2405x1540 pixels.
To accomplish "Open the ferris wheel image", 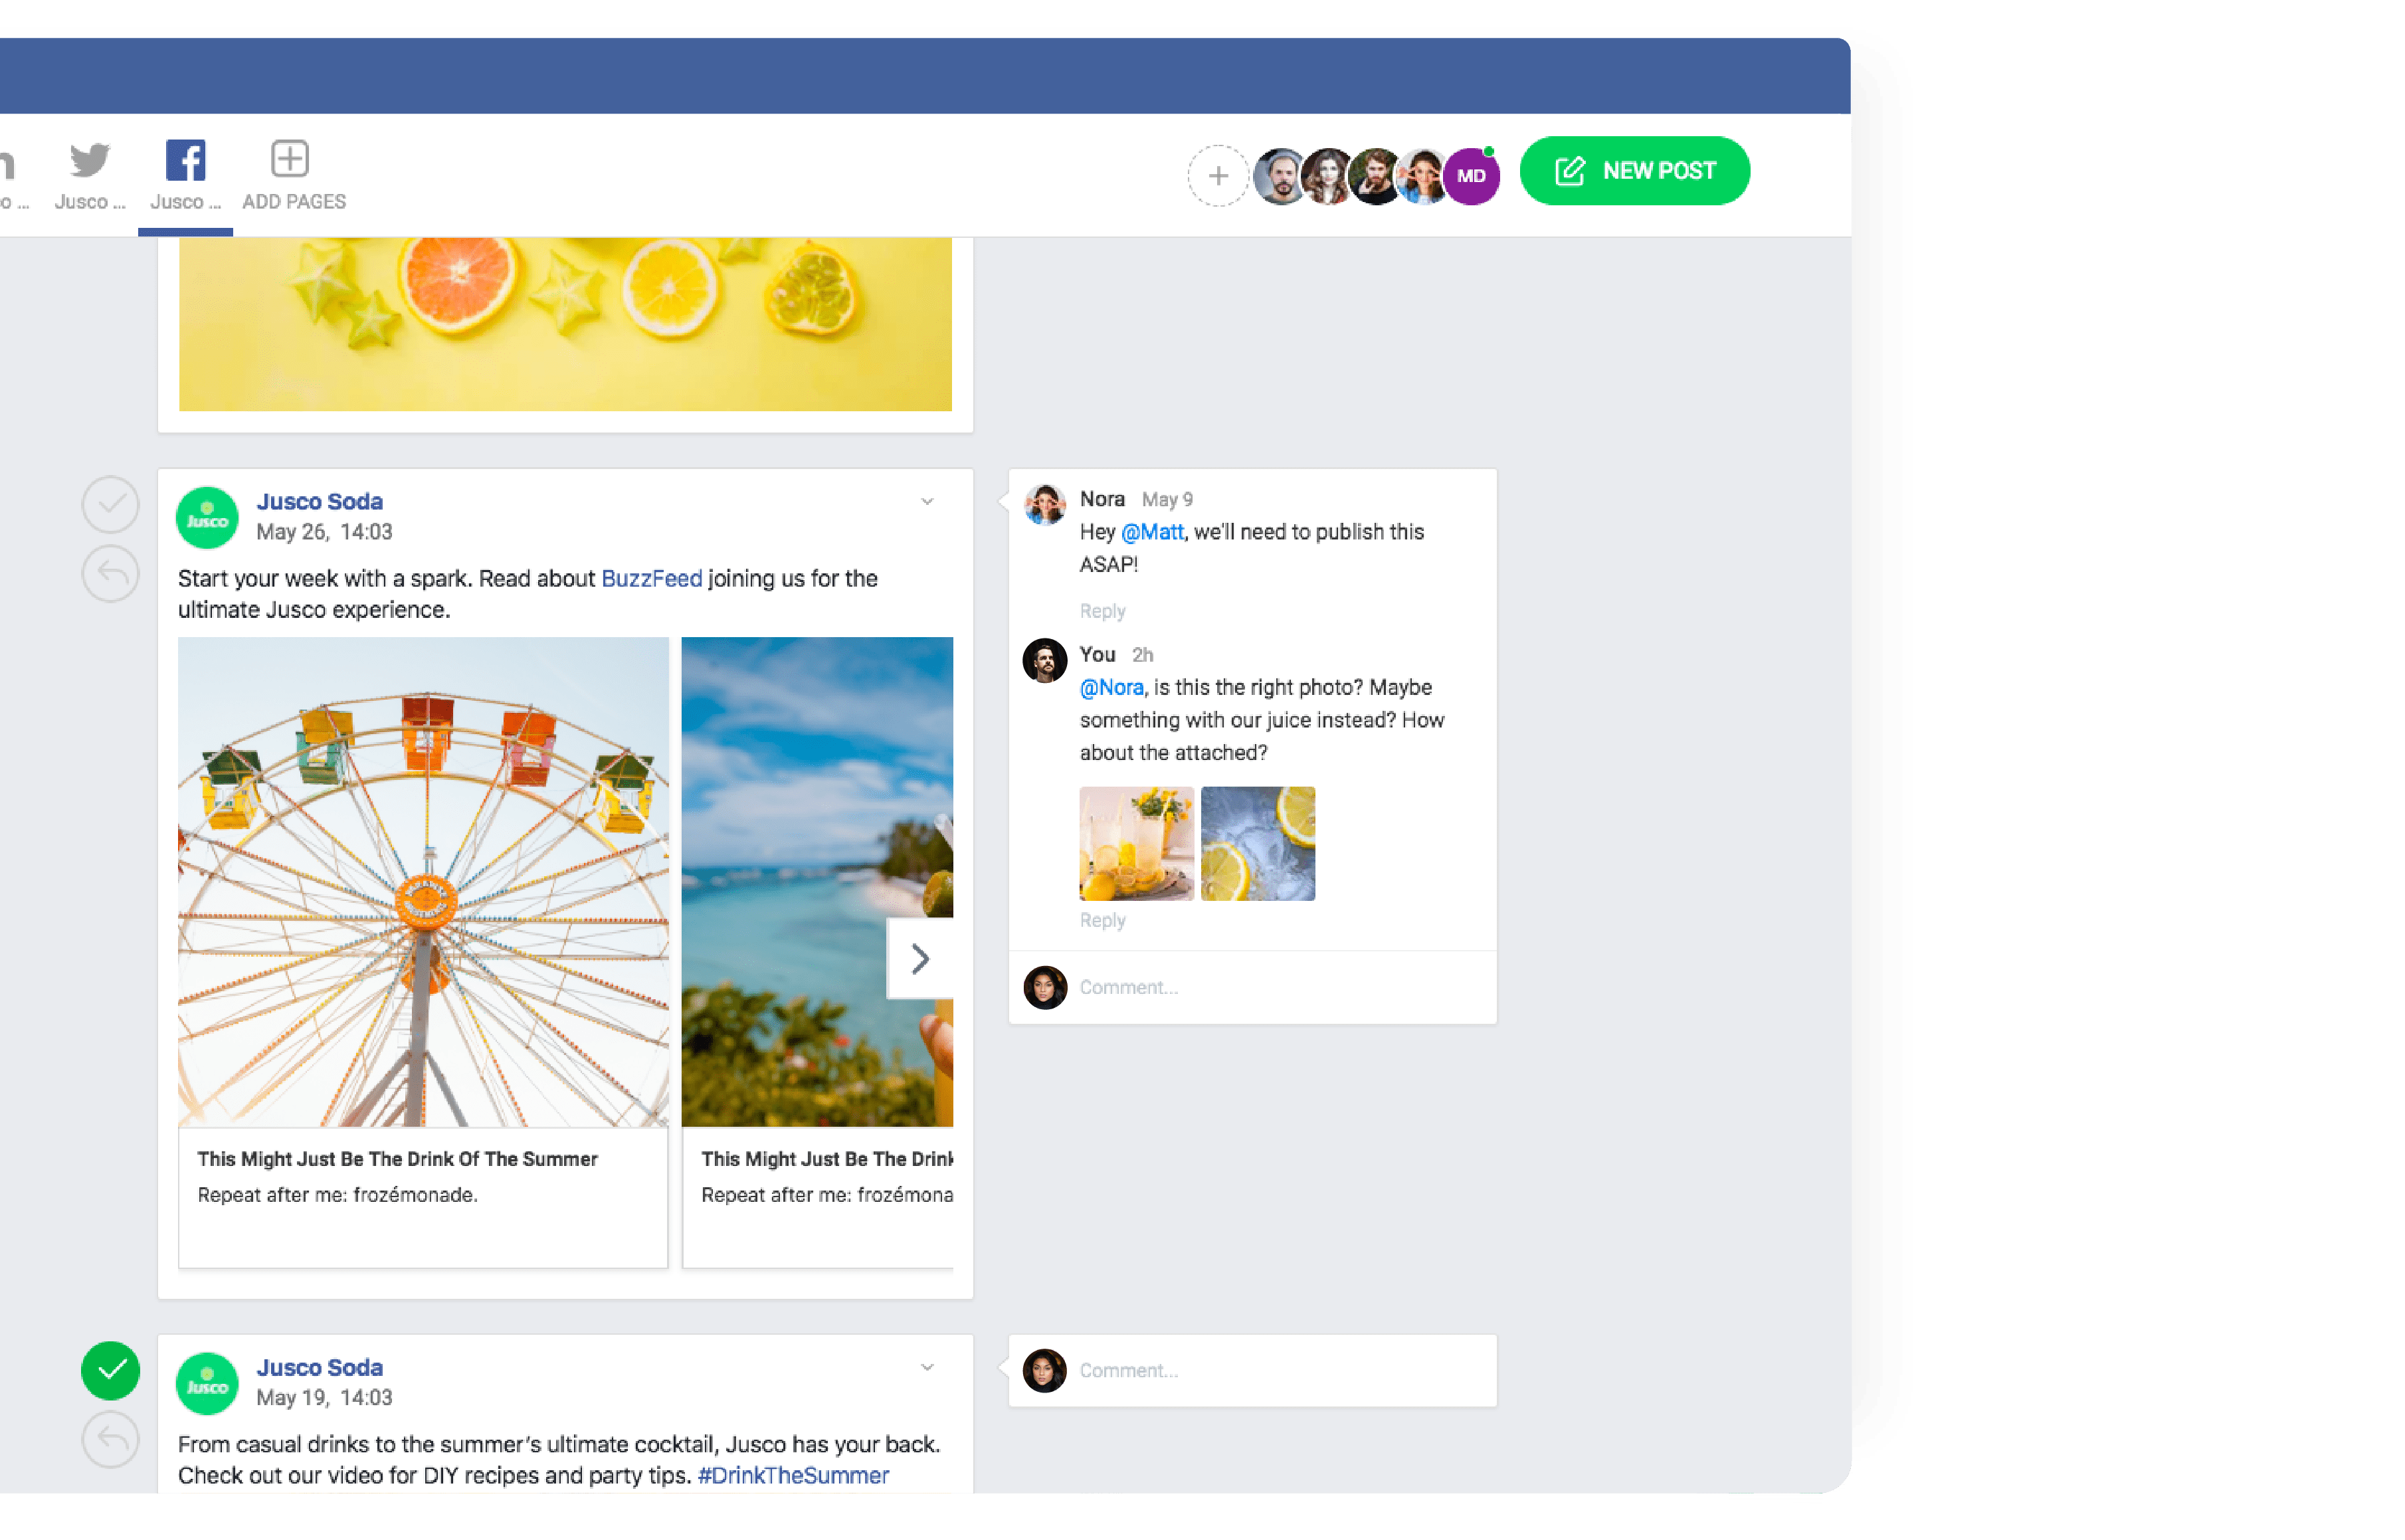I will pos(423,881).
